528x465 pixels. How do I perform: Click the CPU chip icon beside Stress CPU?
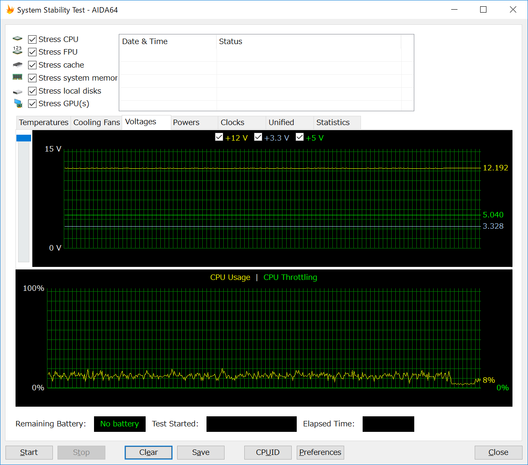[x=17, y=39]
